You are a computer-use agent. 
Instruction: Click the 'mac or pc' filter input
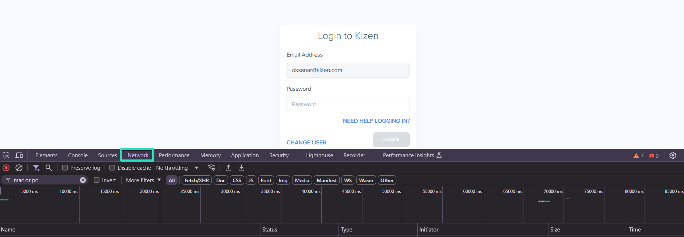(45, 180)
